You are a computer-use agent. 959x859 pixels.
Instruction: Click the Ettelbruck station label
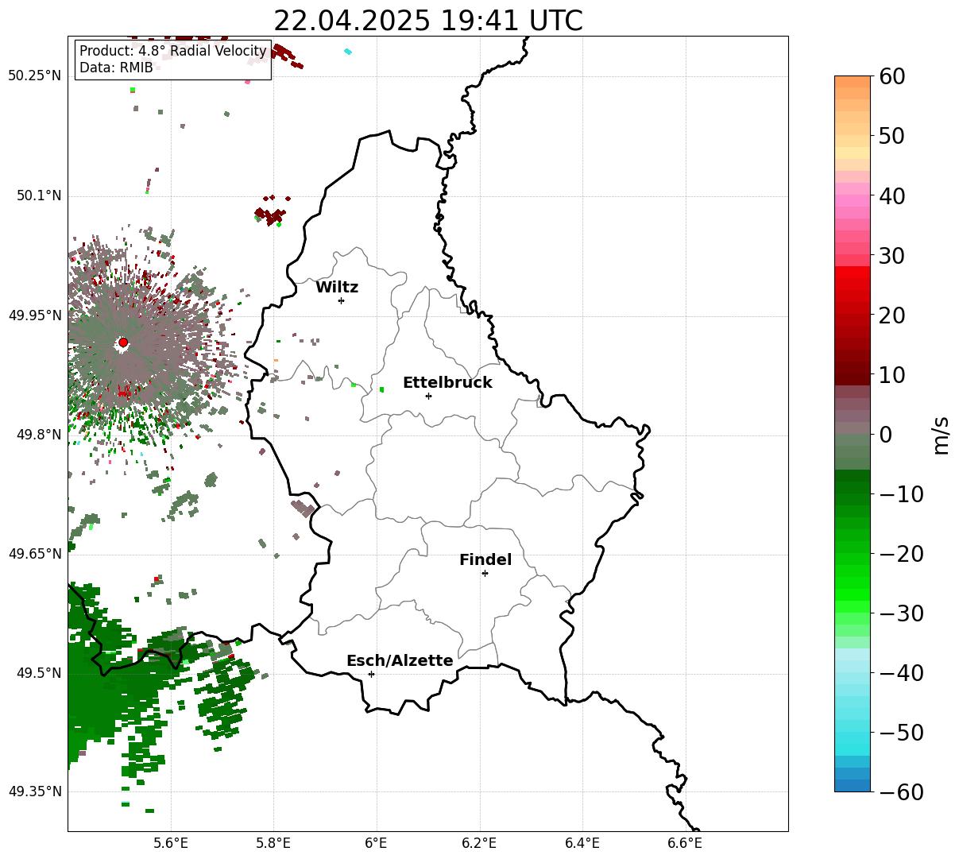pos(447,383)
